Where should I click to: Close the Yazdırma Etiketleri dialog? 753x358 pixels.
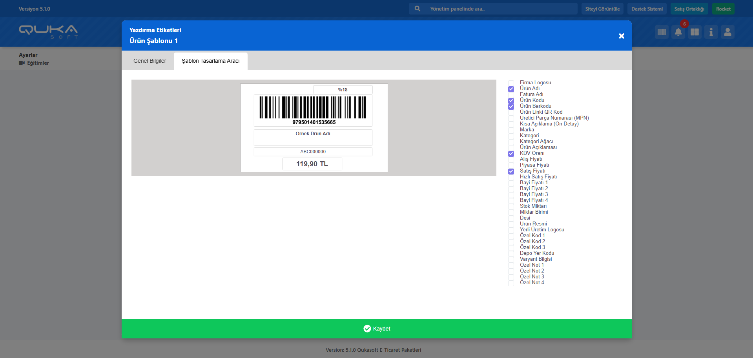coord(622,36)
